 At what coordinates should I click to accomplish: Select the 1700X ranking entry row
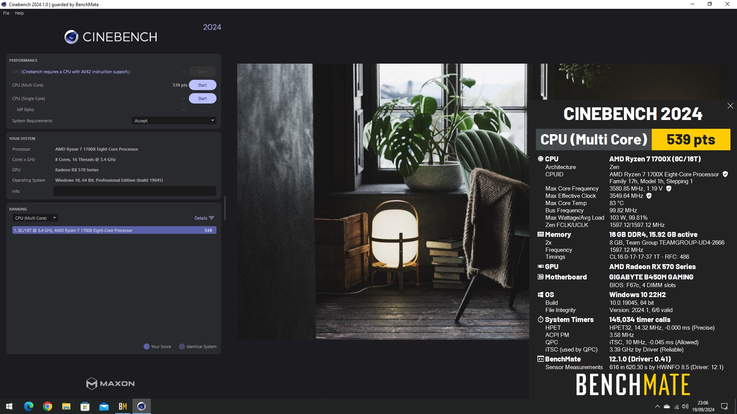(114, 230)
